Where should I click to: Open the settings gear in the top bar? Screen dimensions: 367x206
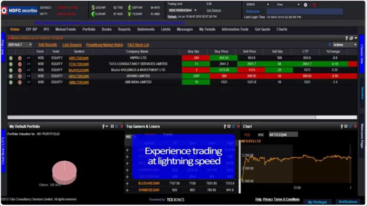tap(305, 5)
